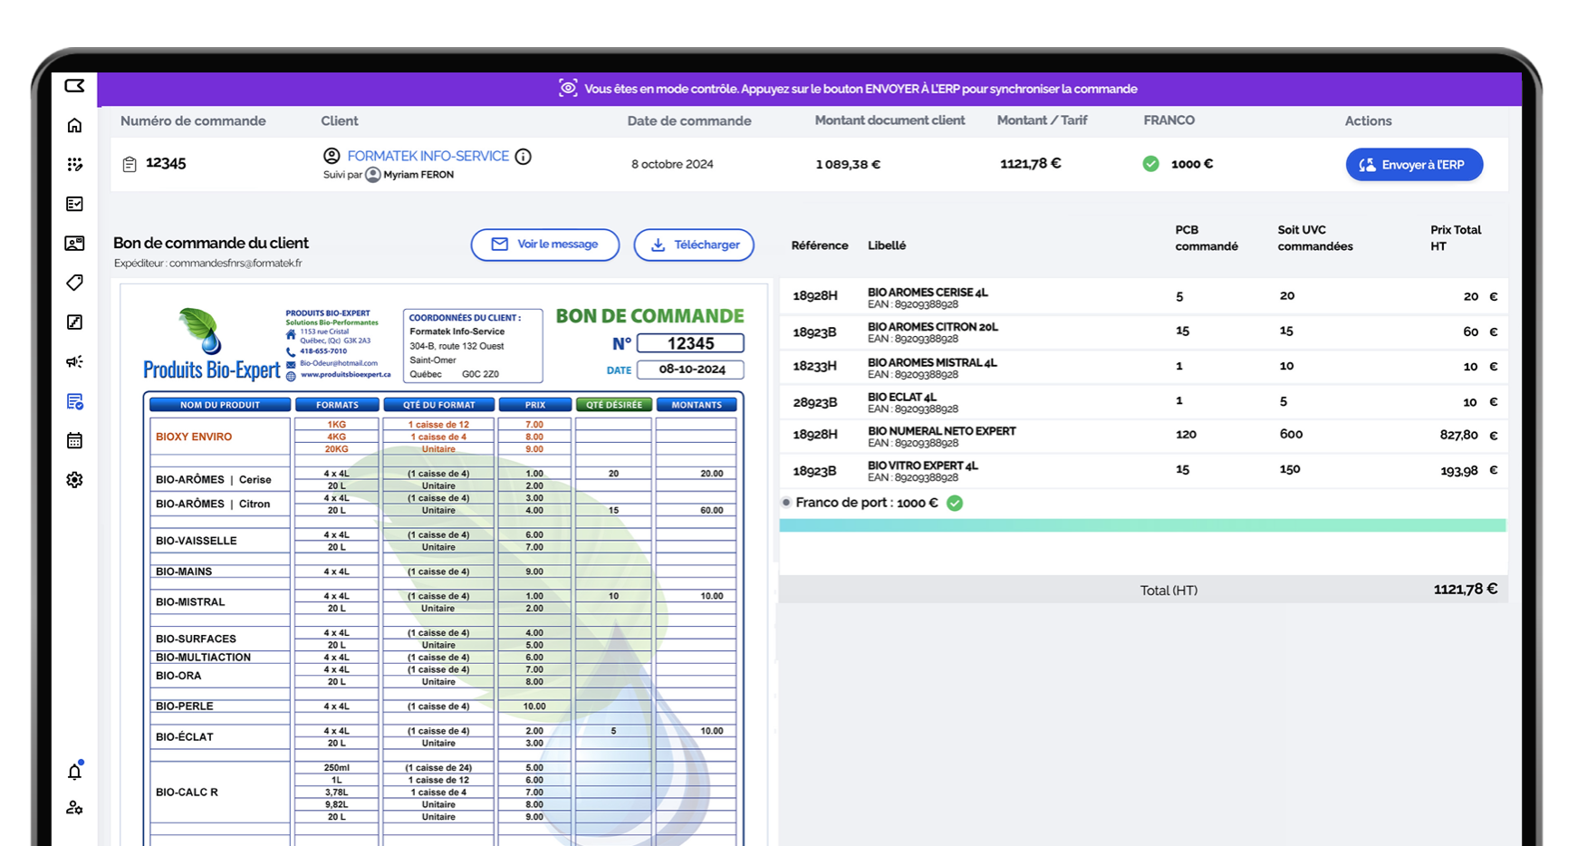Viewport: 1587px width, 846px height.
Task: Select the BIO VITRO EXPERT 4L row
Action: click(1143, 471)
